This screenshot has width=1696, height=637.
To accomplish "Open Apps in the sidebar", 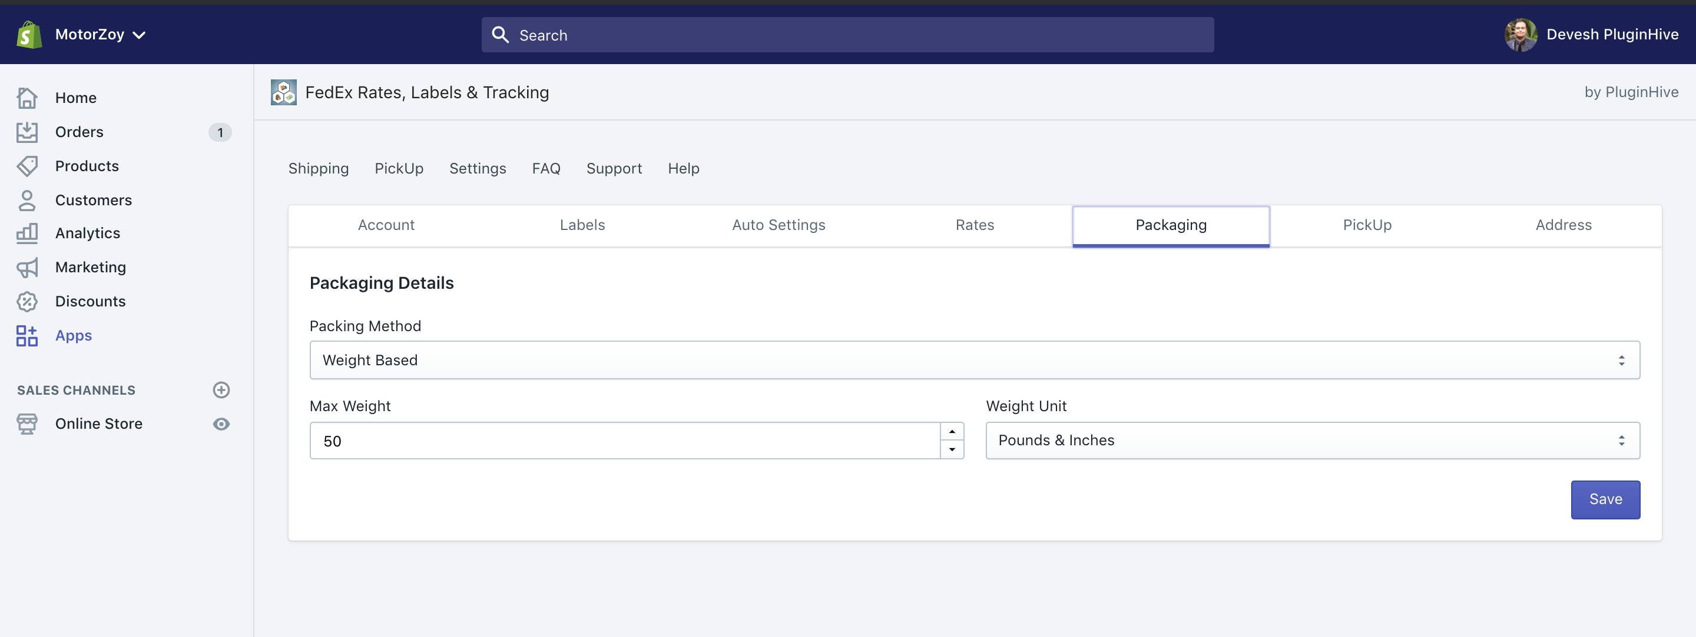I will point(74,336).
